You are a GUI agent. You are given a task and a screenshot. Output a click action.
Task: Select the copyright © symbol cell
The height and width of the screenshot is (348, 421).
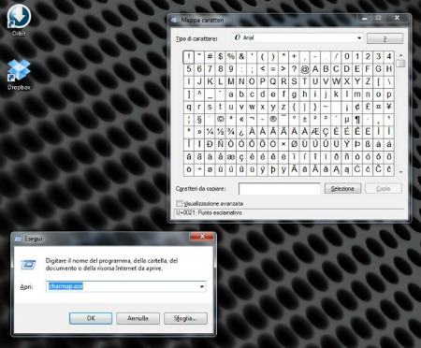[x=221, y=119]
